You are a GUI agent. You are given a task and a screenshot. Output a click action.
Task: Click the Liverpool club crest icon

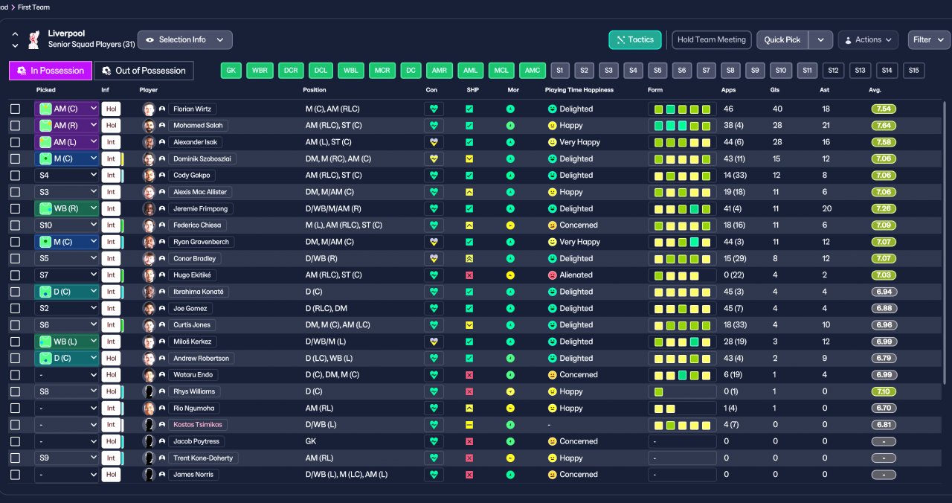click(x=33, y=39)
